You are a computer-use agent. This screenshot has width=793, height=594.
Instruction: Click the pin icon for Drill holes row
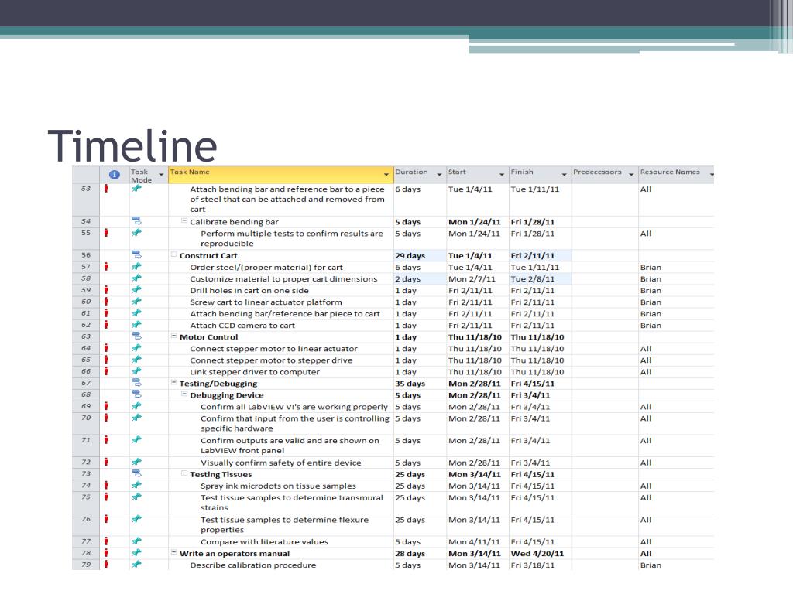(136, 289)
